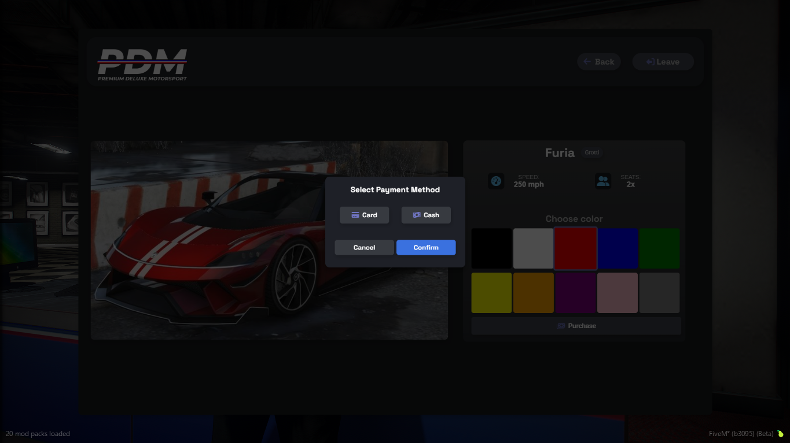Pick the gray color swatch
This screenshot has width=790, height=443.
(660, 293)
